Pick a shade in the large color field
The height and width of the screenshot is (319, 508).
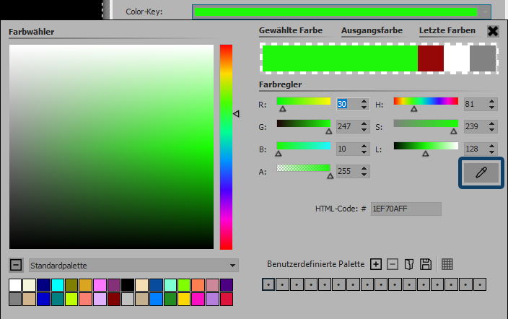coord(111,147)
